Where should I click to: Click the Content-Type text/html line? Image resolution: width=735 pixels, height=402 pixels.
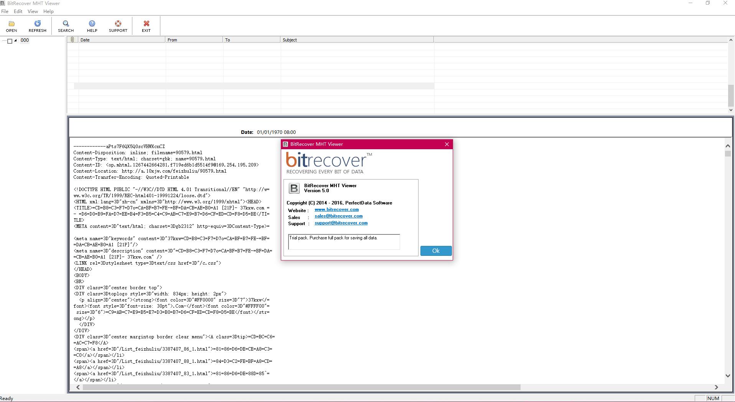coord(145,159)
